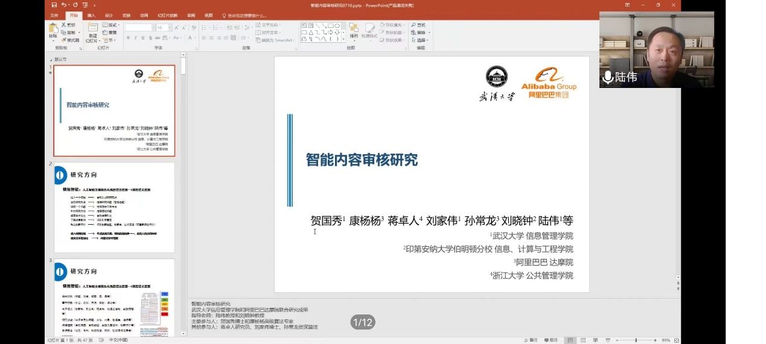The image size is (766, 344).
Task: Click the Quick Styles (快速样式) icon
Action: [x=369, y=28]
